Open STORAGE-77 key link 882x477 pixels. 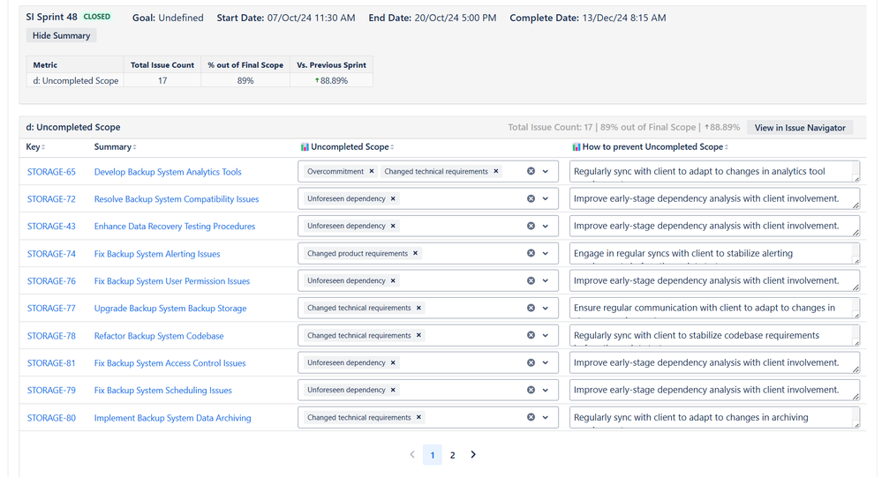[x=51, y=309]
